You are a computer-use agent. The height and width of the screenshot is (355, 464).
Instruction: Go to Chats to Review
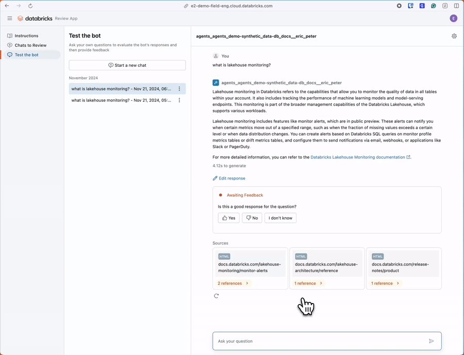coord(30,45)
